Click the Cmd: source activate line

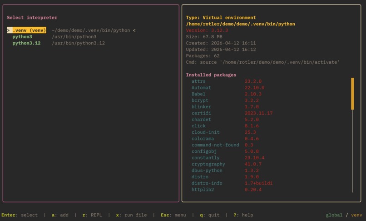click(x=263, y=62)
